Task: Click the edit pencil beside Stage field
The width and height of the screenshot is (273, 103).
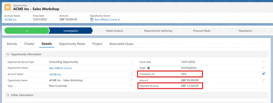Action: 264,67
